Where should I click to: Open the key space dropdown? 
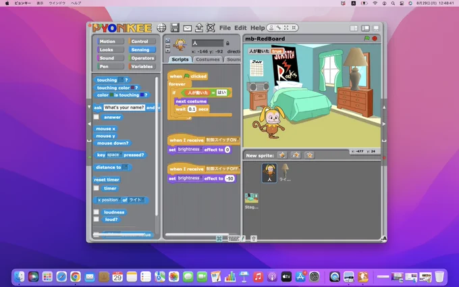point(114,155)
